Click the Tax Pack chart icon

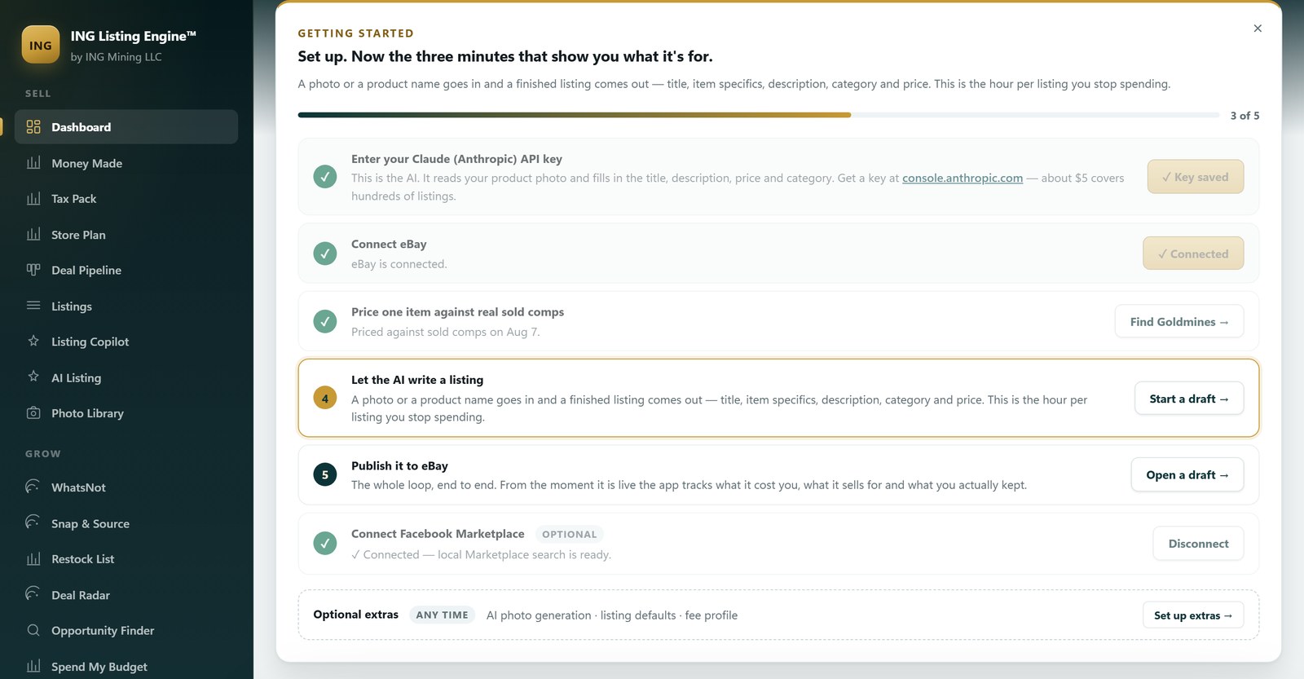(33, 199)
